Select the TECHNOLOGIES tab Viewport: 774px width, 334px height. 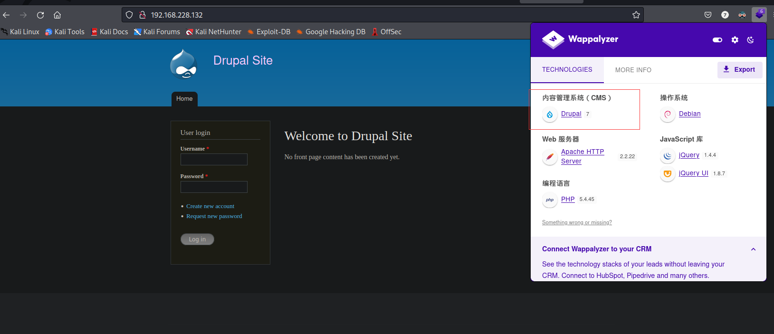click(567, 70)
